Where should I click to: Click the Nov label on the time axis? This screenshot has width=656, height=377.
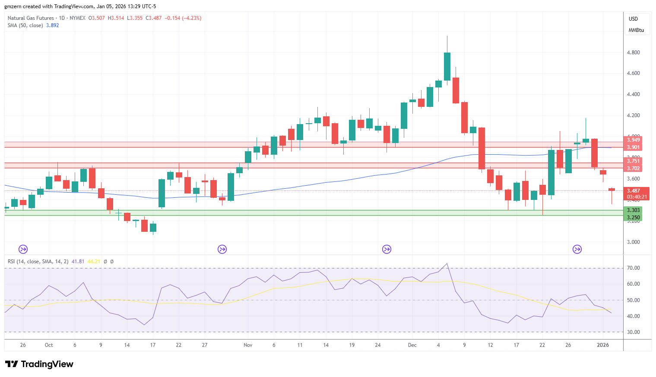[x=248, y=345]
